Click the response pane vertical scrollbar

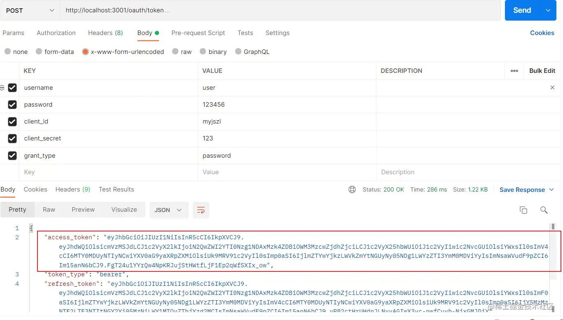tap(553, 268)
